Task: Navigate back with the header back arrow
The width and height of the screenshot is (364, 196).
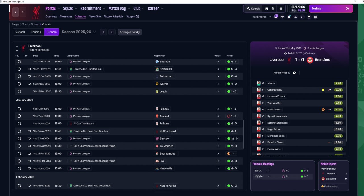Action: tap(16, 12)
